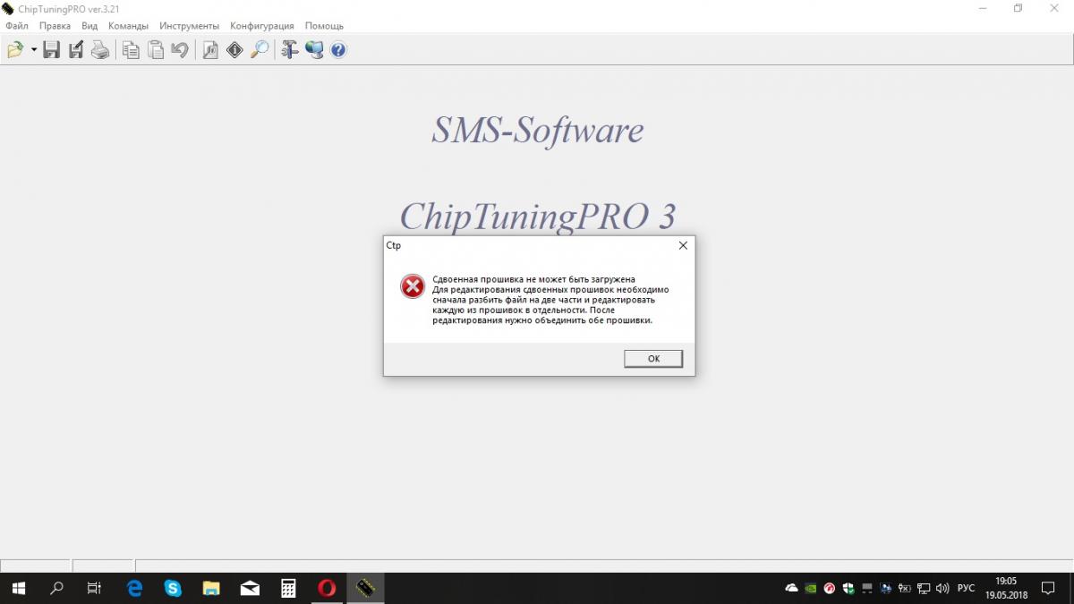Click the diamond info icon in toolbar

[x=234, y=50]
